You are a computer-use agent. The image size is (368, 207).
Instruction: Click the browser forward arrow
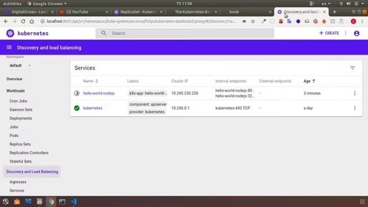(x=14, y=21)
